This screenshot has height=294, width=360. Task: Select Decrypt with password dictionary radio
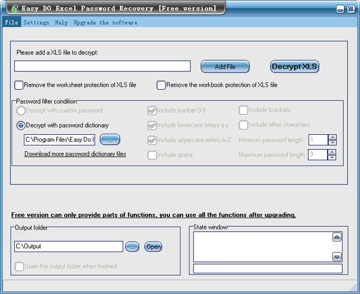click(21, 125)
